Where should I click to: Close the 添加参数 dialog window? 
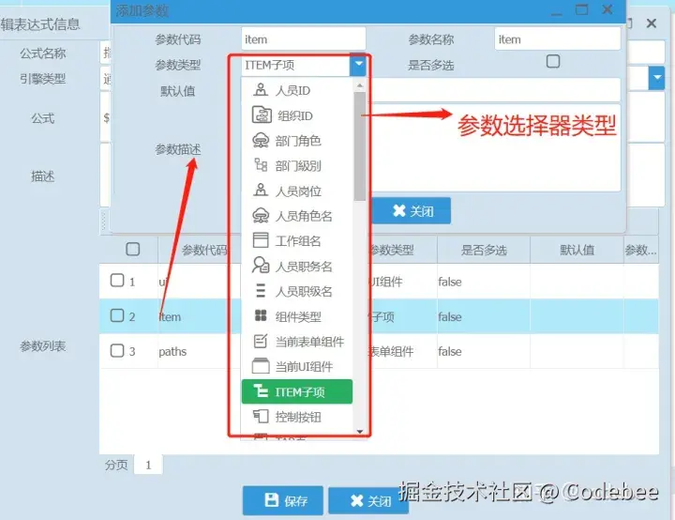click(607, 9)
